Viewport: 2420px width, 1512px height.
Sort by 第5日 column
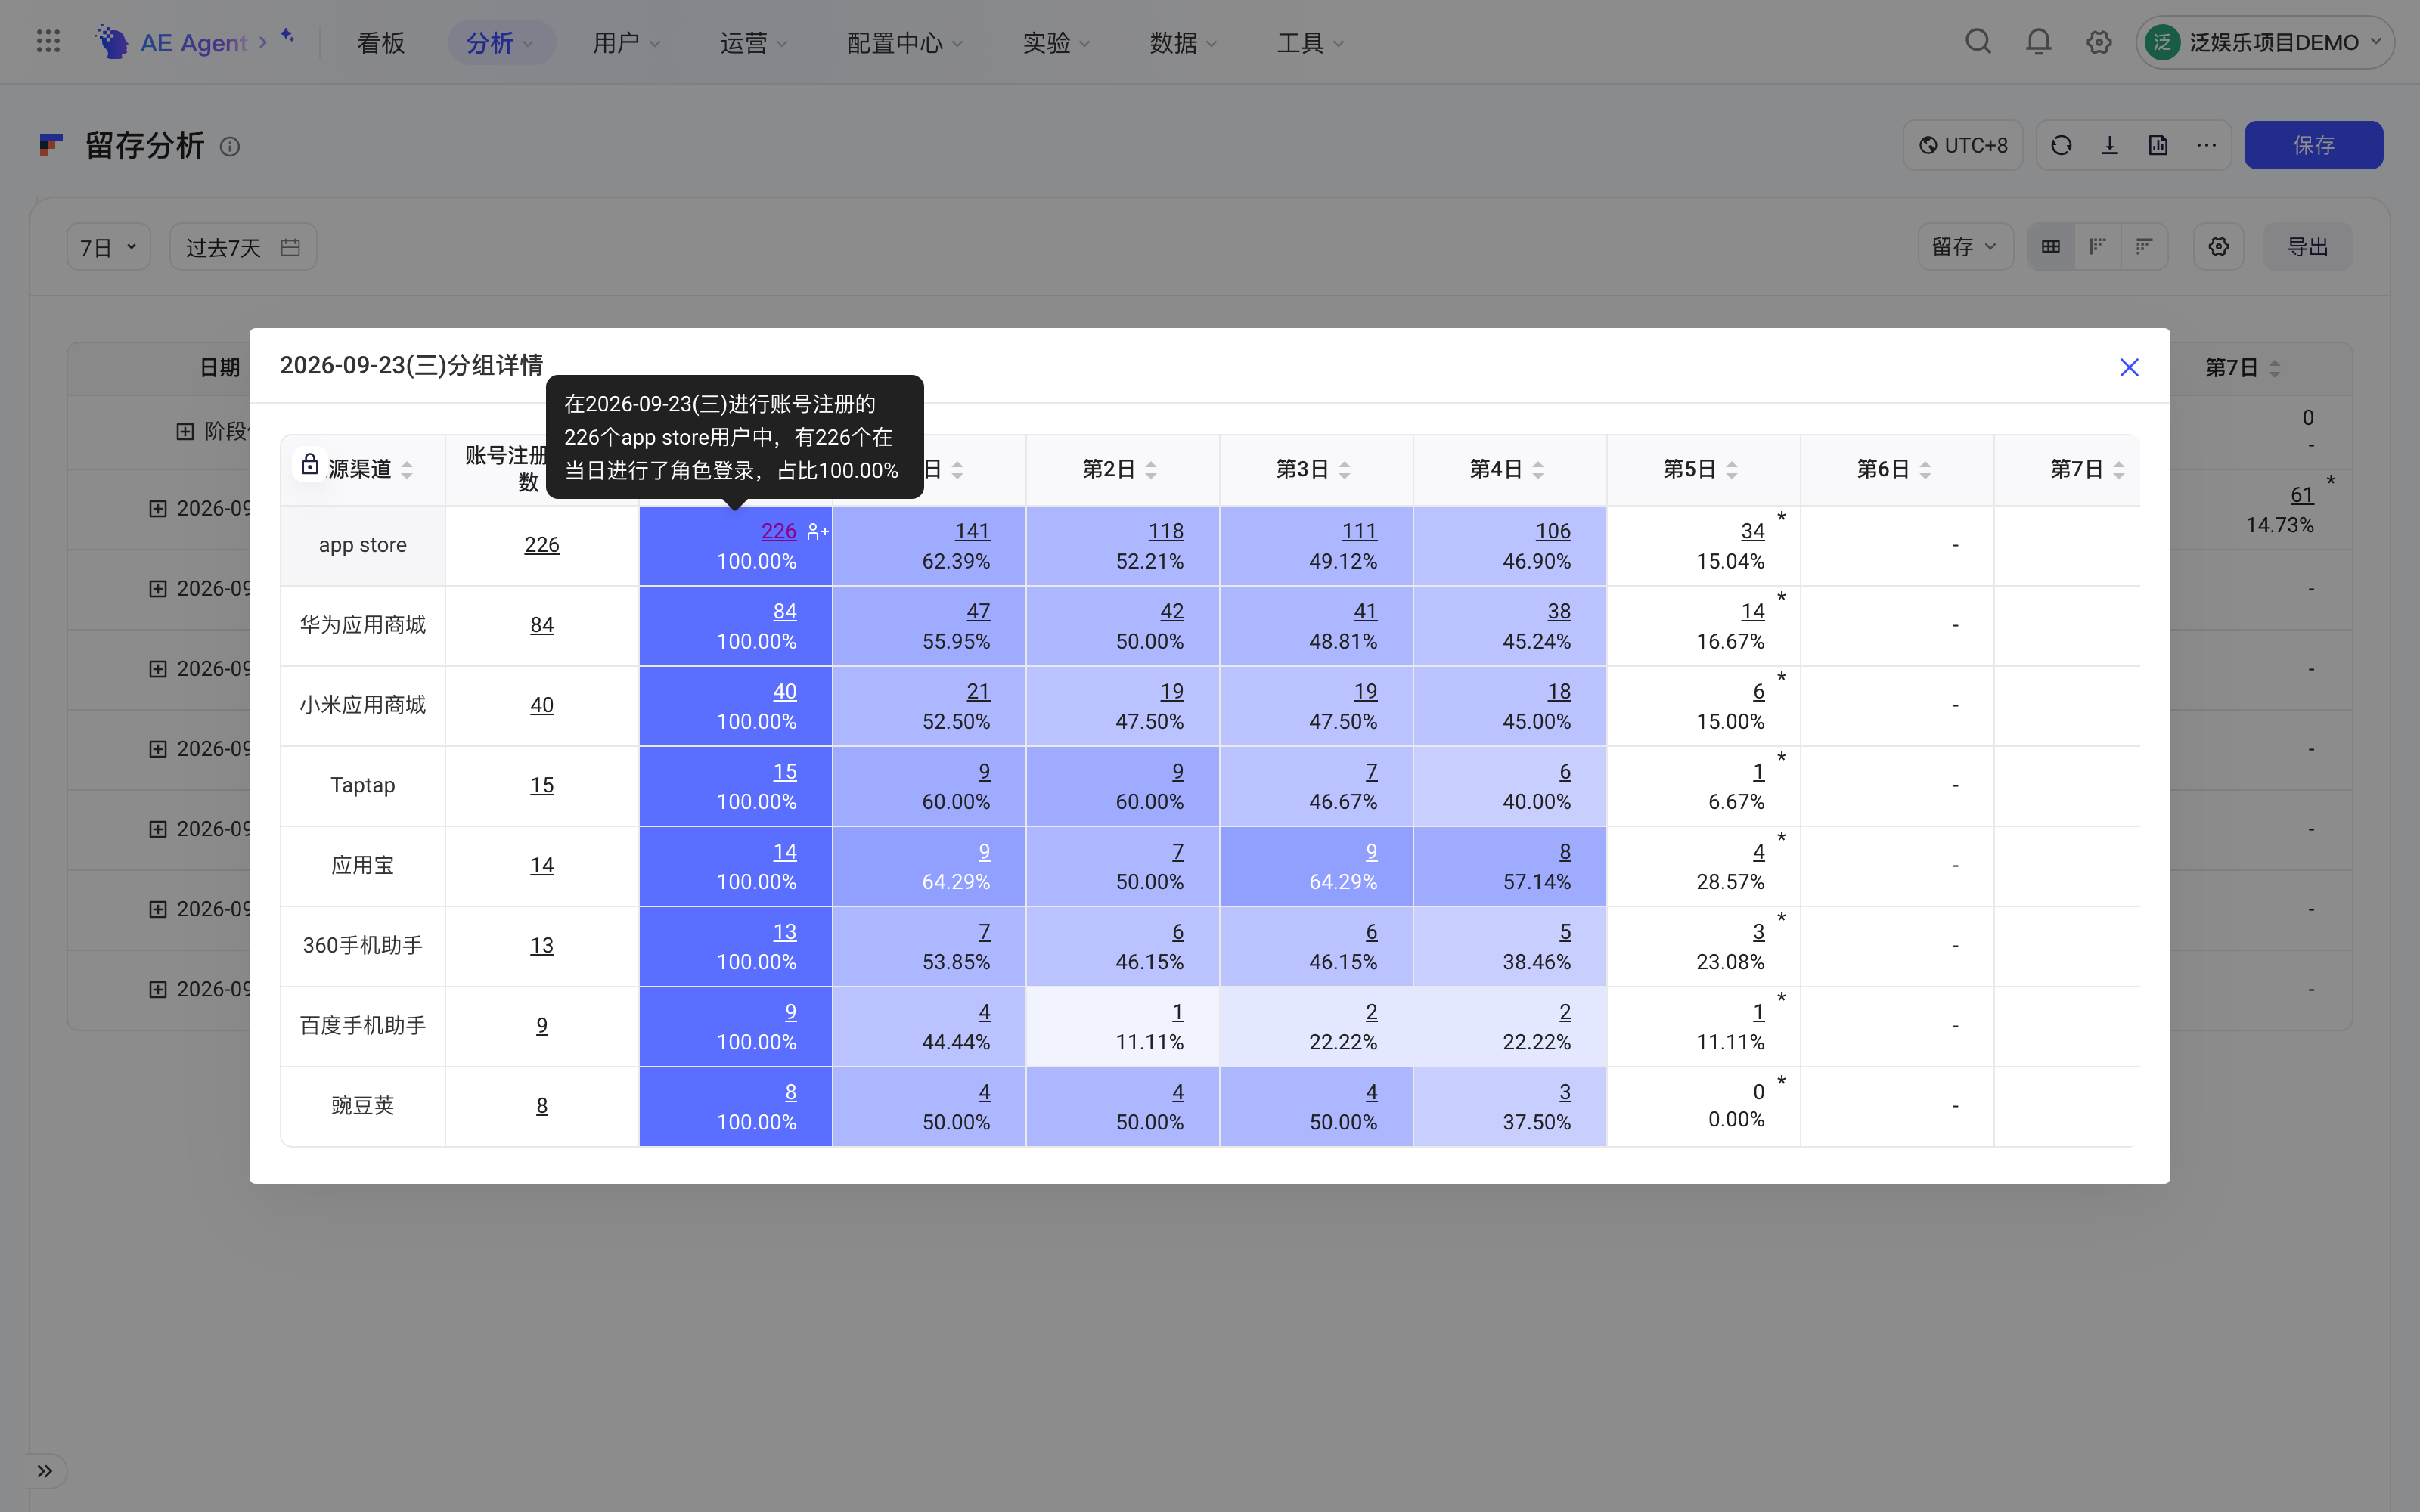(1732, 470)
